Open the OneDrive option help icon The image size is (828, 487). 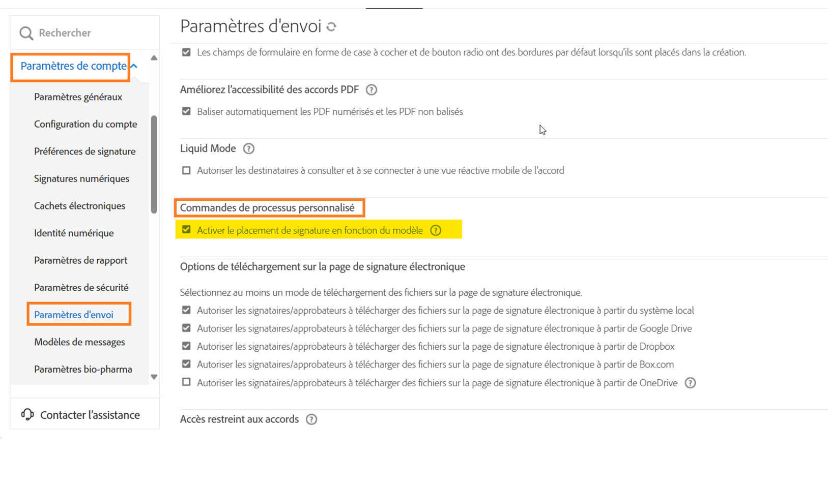pos(690,383)
